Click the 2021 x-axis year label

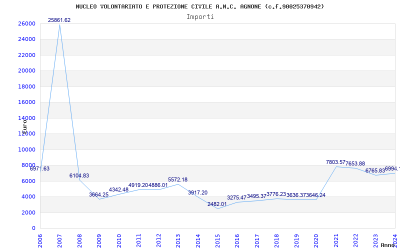336,240
